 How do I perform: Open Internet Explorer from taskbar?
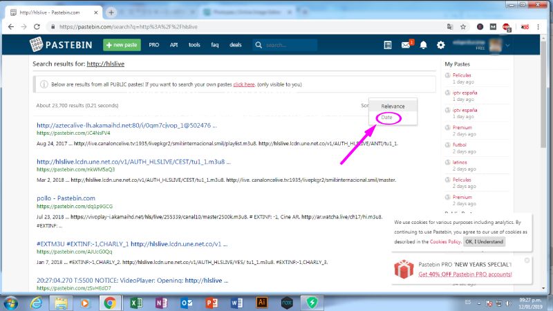[36, 303]
